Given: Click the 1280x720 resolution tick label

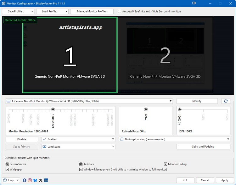Looking at the screenshot, I should pos(38,119).
